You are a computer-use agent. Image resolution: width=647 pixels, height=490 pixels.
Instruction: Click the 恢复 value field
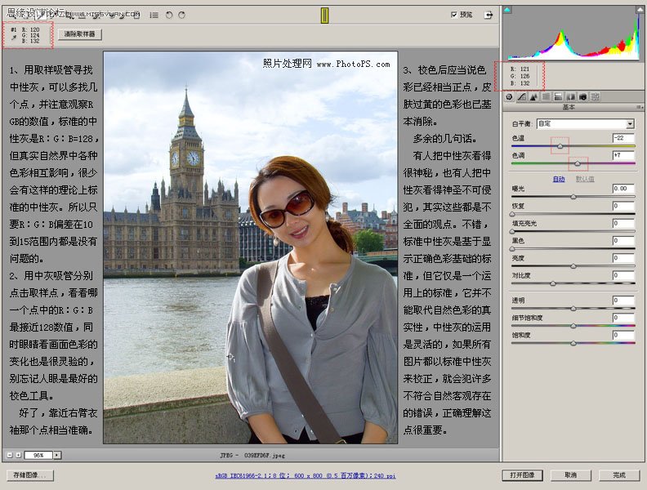(623, 206)
